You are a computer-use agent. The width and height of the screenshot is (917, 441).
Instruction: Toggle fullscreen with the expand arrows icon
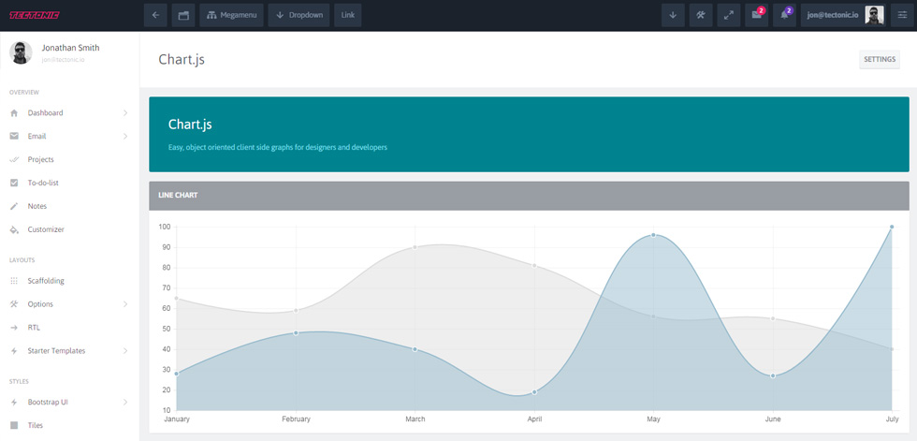(729, 15)
